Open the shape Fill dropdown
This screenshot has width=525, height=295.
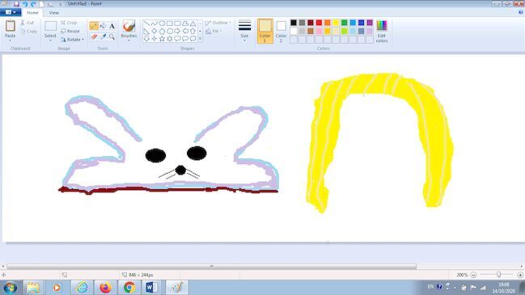click(214, 31)
